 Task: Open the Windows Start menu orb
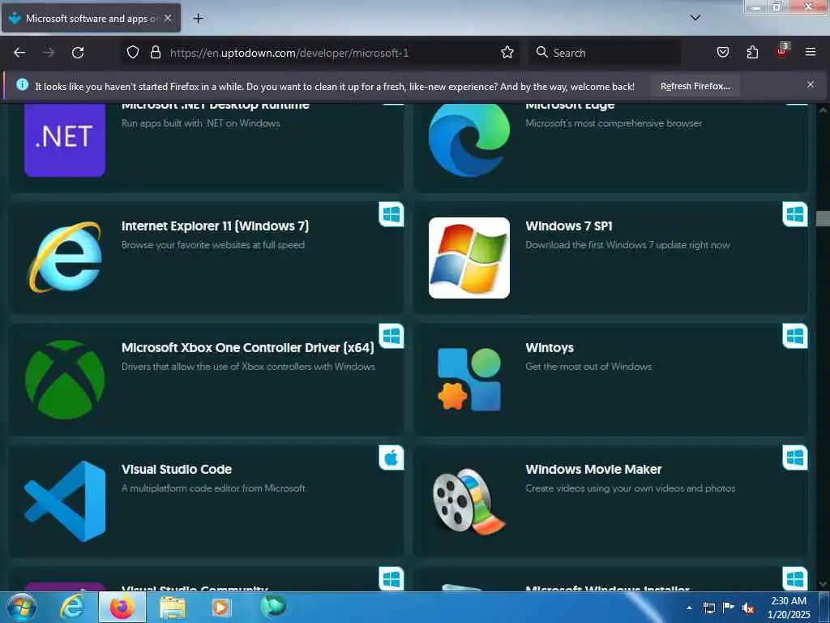[x=21, y=607]
